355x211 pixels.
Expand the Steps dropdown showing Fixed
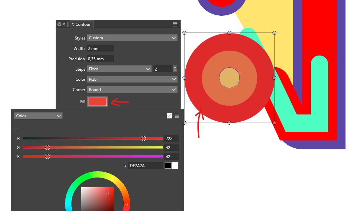click(x=119, y=69)
